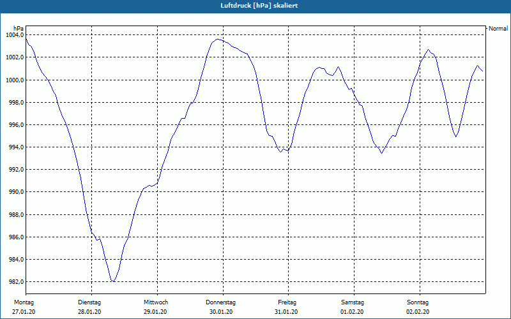The height and width of the screenshot is (319, 511).
Task: Click the '998,0' axis value
Action: (17, 102)
